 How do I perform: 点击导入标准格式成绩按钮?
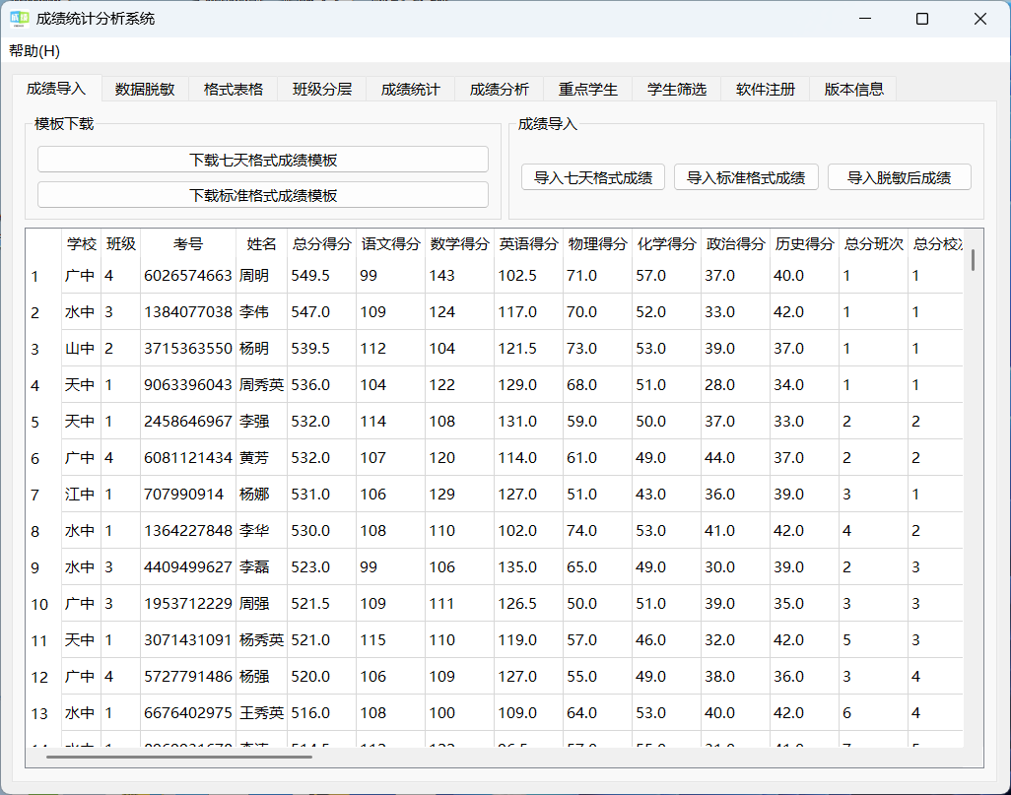click(746, 177)
